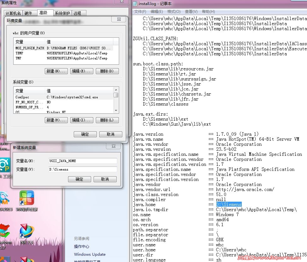Cancel the 环境变量 dialog
Image resolution: width=307 pixels, height=262 pixels.
point(111,134)
